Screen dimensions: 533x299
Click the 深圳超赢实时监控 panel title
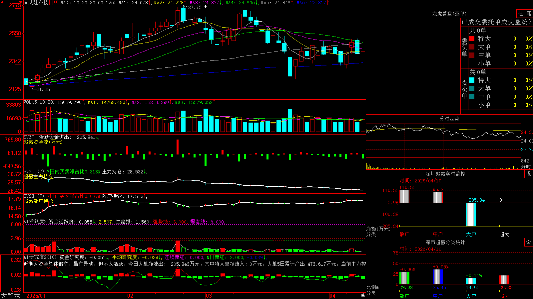click(x=445, y=174)
